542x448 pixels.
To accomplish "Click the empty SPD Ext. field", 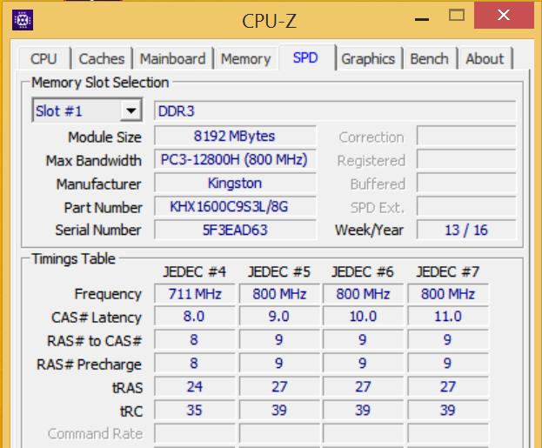I will [466, 206].
